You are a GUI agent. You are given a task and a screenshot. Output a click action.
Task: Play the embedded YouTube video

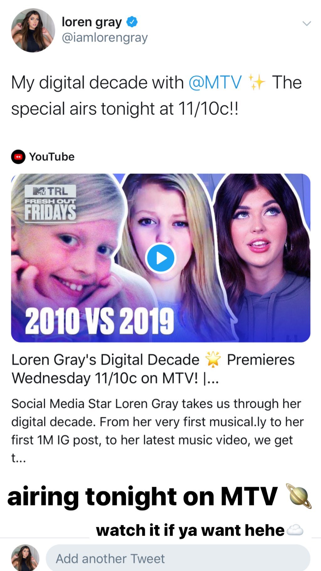click(161, 258)
